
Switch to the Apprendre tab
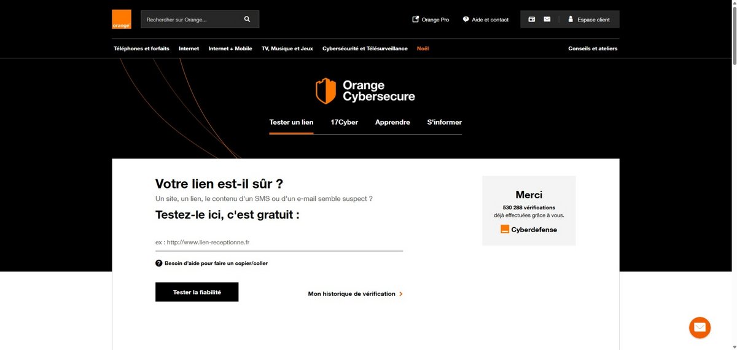[x=392, y=122]
